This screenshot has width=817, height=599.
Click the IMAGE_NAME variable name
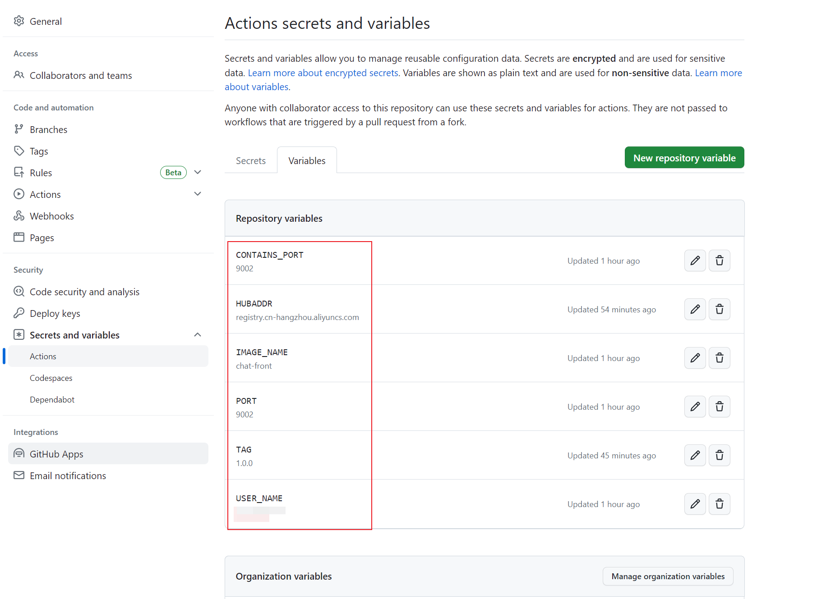[262, 352]
